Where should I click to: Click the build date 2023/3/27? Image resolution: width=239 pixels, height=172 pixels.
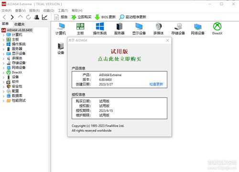(106, 84)
